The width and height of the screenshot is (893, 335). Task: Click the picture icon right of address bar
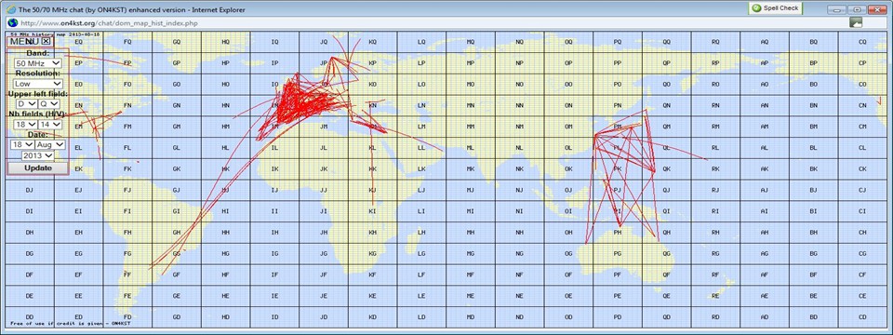coord(856,22)
